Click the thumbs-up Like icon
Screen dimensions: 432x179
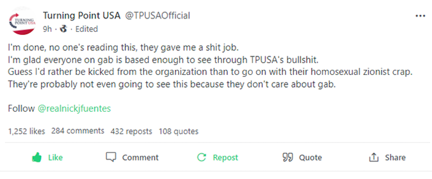pyautogui.click(x=37, y=157)
